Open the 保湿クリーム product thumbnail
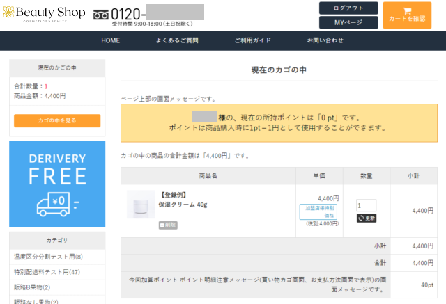446x304 pixels. 141,205
